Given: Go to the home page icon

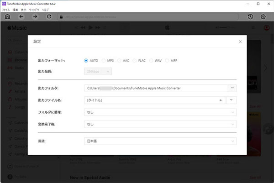Looking at the screenshot, I should point(7,16).
